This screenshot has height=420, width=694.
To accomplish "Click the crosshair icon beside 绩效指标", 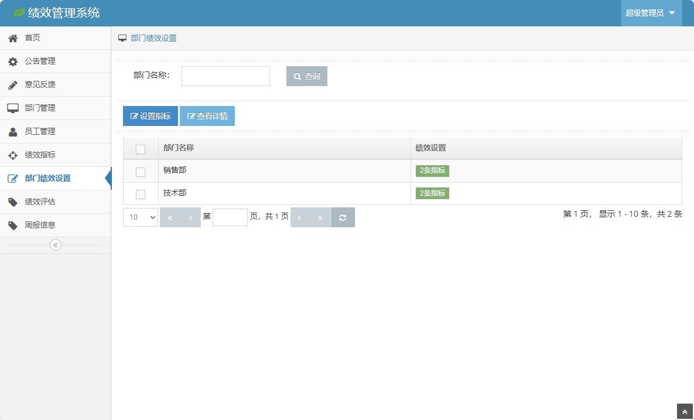I will (13, 155).
